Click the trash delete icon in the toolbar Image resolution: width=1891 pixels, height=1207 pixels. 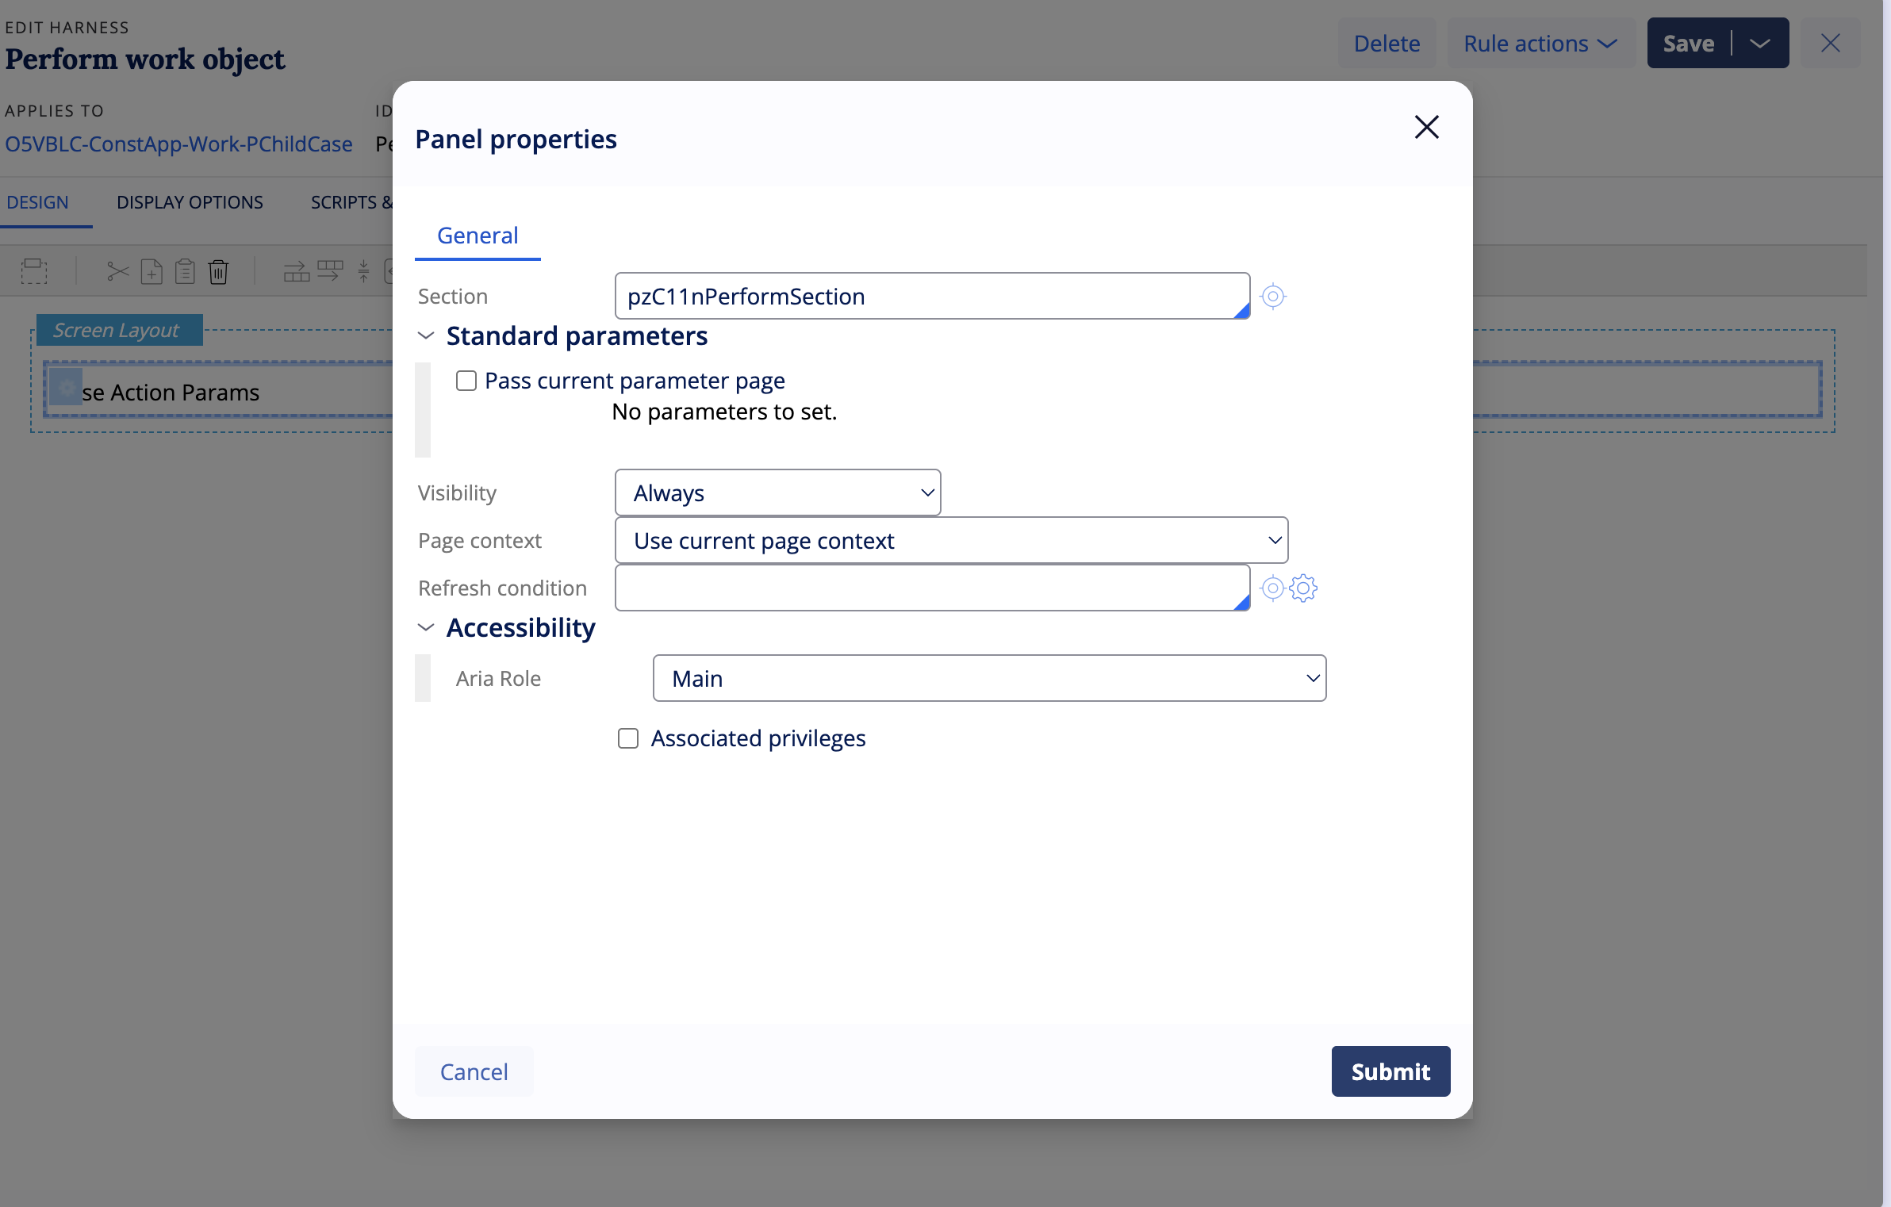pyautogui.click(x=218, y=271)
